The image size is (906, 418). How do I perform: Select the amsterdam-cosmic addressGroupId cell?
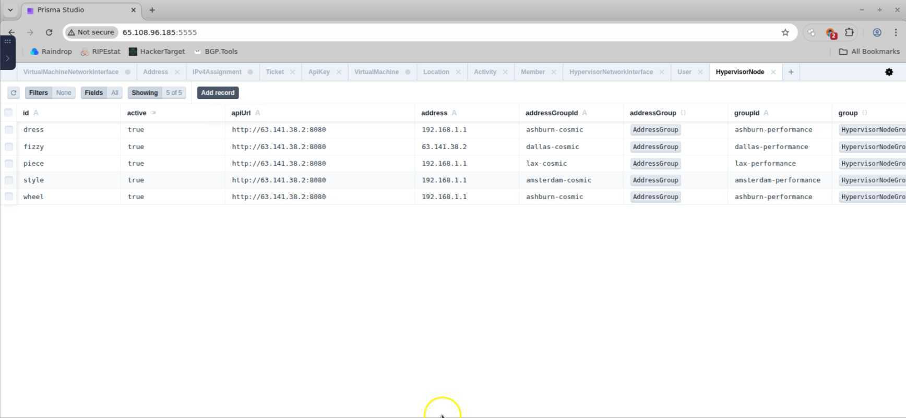pyautogui.click(x=571, y=180)
